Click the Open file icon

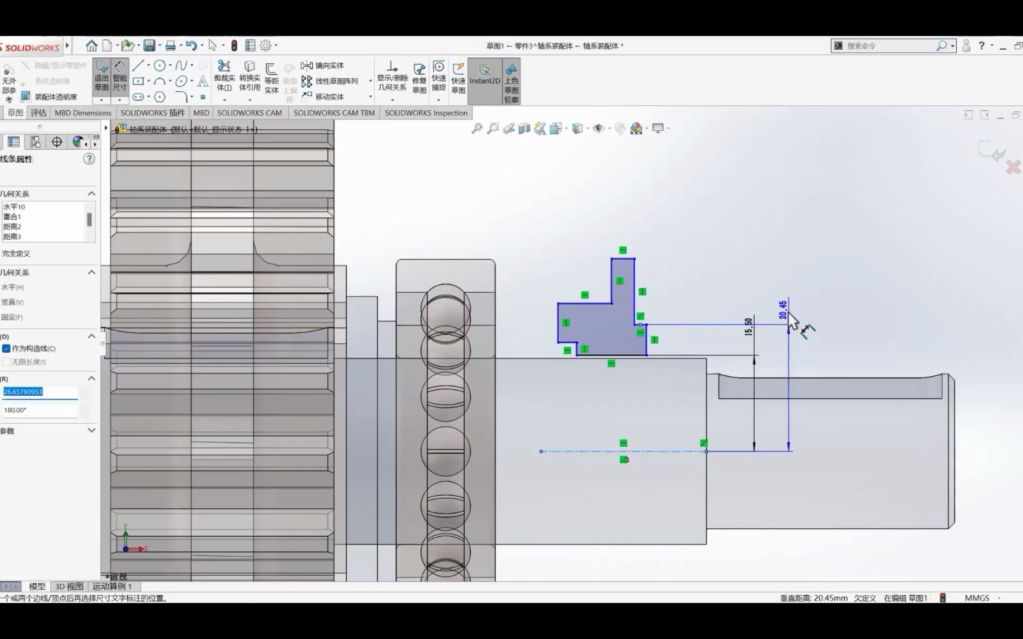(127, 46)
